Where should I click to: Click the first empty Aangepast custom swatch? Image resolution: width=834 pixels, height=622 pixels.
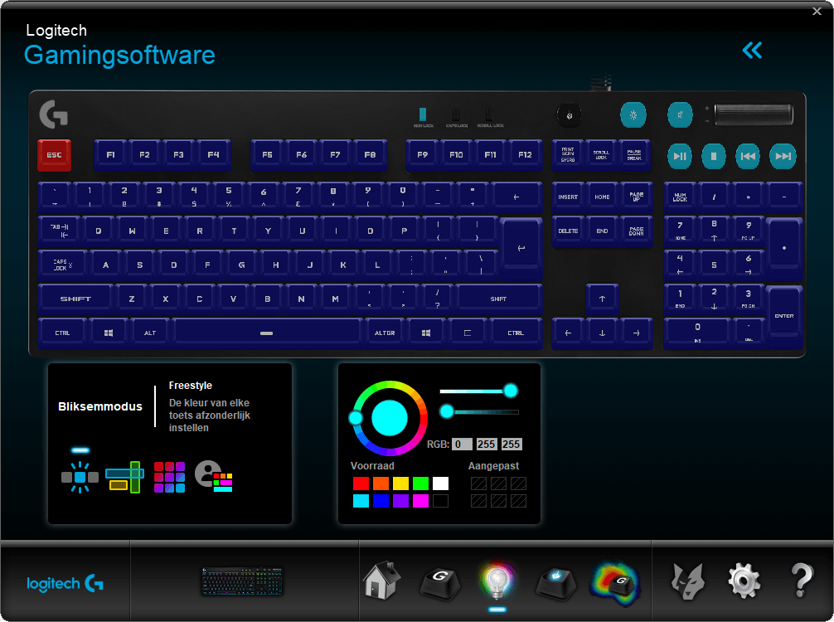pyautogui.click(x=478, y=484)
